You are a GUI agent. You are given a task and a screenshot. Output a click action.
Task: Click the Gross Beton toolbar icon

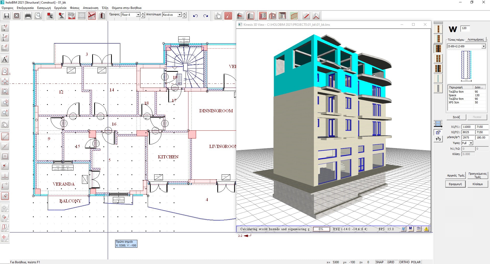coord(71,16)
